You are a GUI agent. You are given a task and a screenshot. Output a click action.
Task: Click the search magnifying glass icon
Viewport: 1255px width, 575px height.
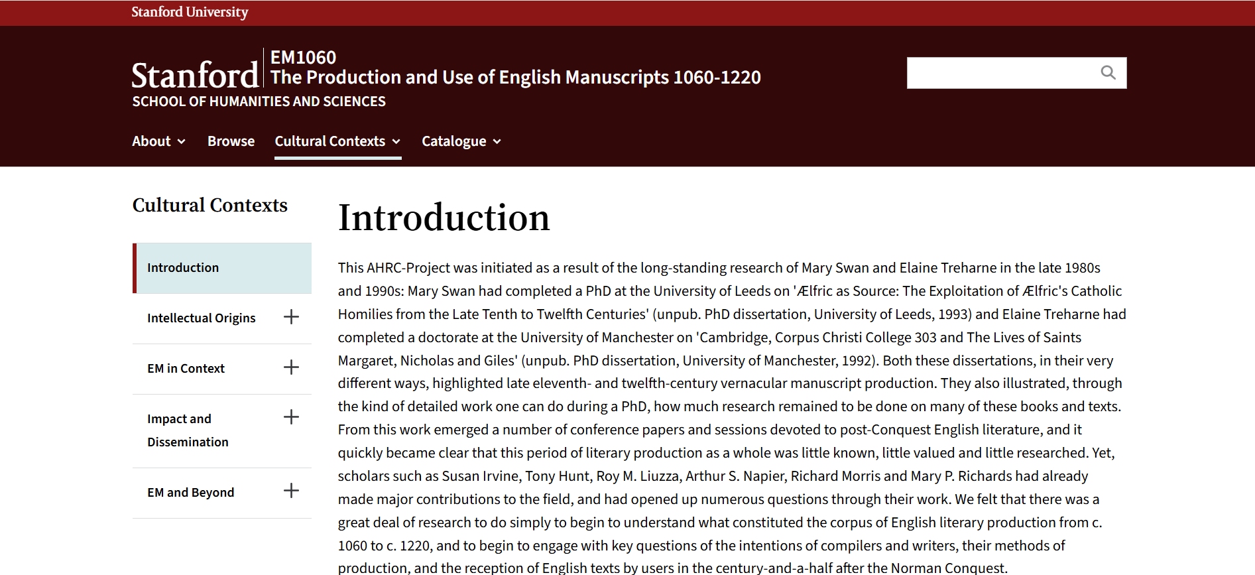point(1108,73)
